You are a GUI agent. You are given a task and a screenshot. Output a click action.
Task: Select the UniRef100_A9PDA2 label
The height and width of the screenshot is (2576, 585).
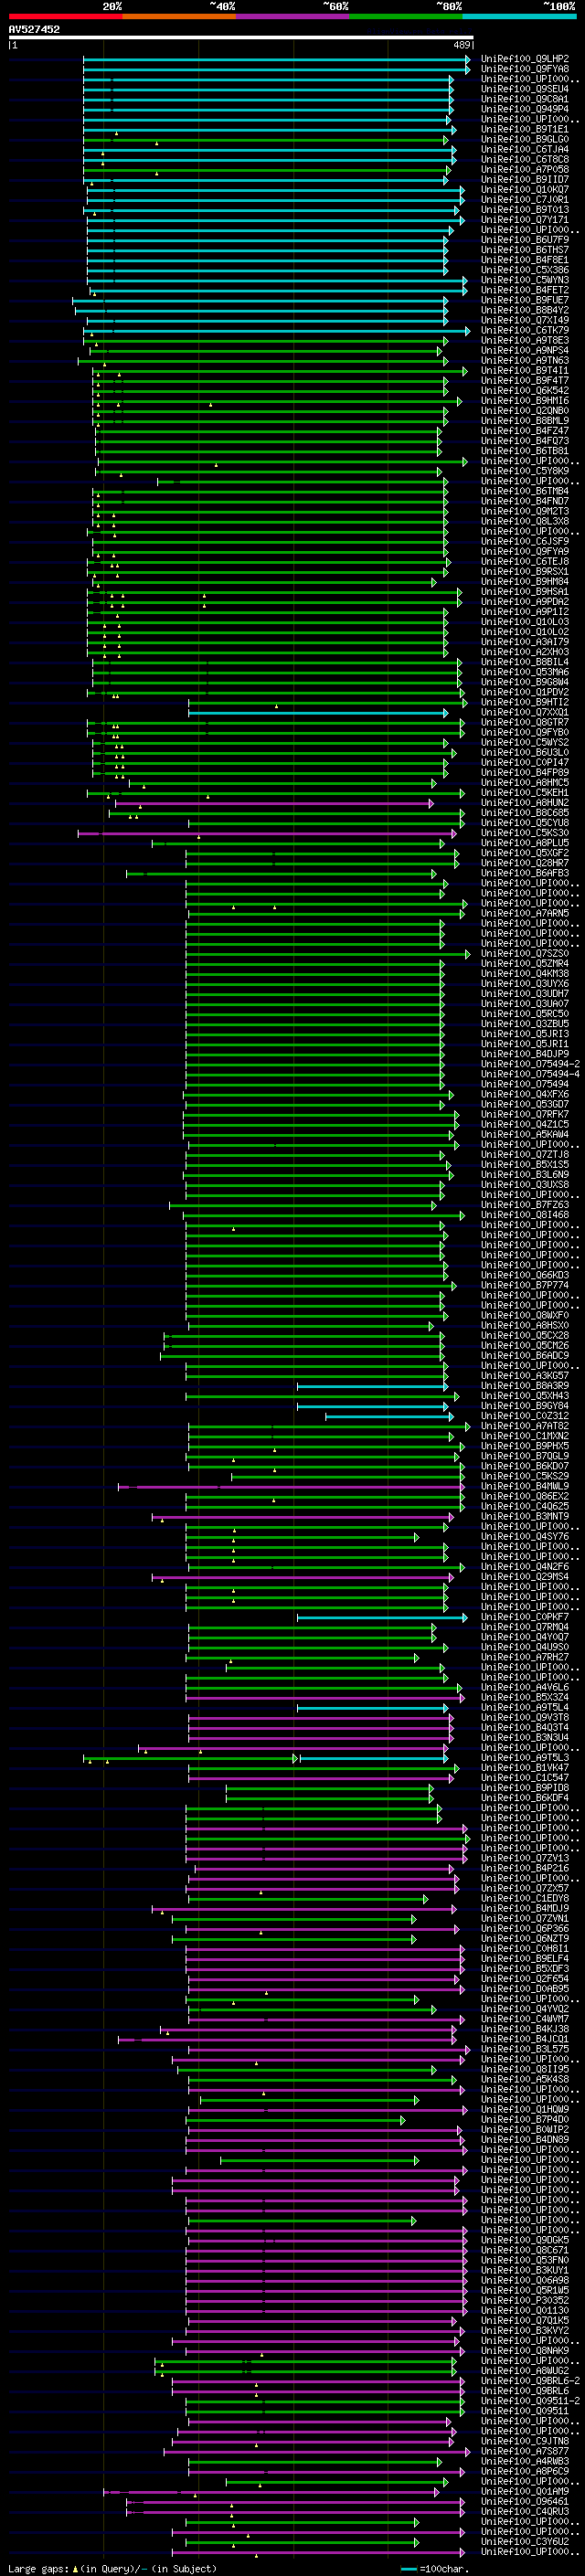coord(525,602)
